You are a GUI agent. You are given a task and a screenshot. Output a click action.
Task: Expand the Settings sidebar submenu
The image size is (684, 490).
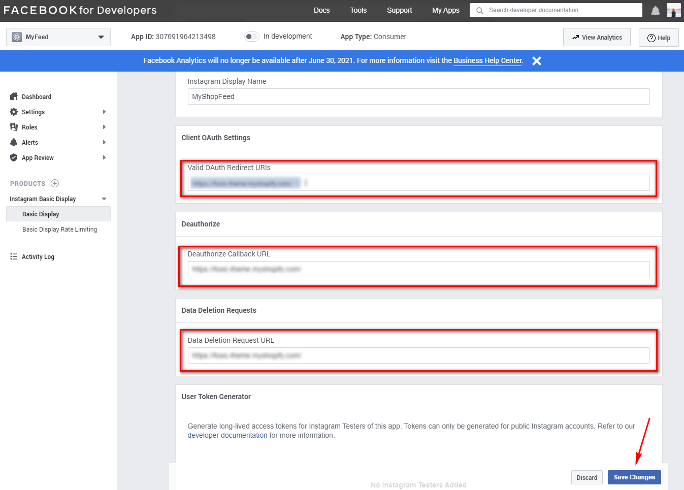[104, 112]
